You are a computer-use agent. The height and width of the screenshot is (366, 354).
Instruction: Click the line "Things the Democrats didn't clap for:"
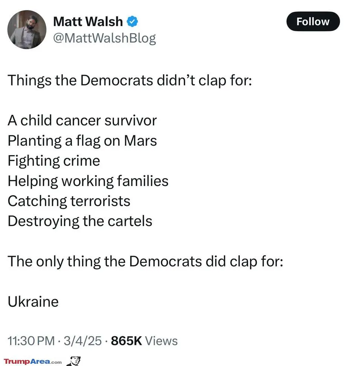pyautogui.click(x=129, y=81)
